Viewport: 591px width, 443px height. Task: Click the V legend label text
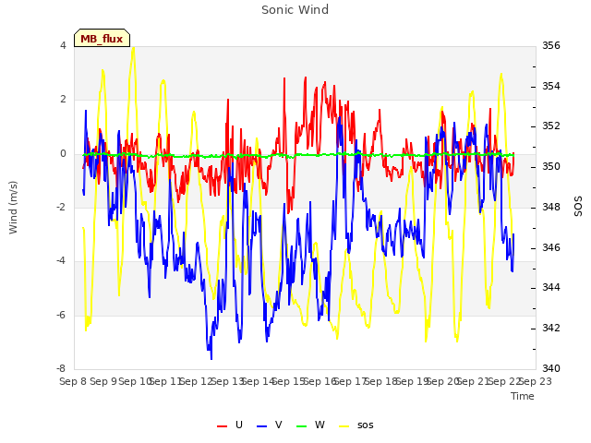coord(279,425)
